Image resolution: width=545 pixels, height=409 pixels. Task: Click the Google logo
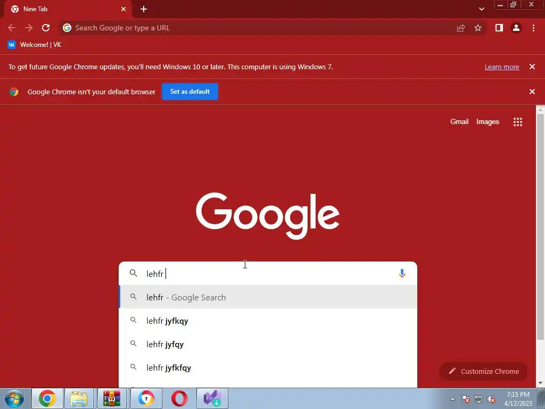coord(268,216)
